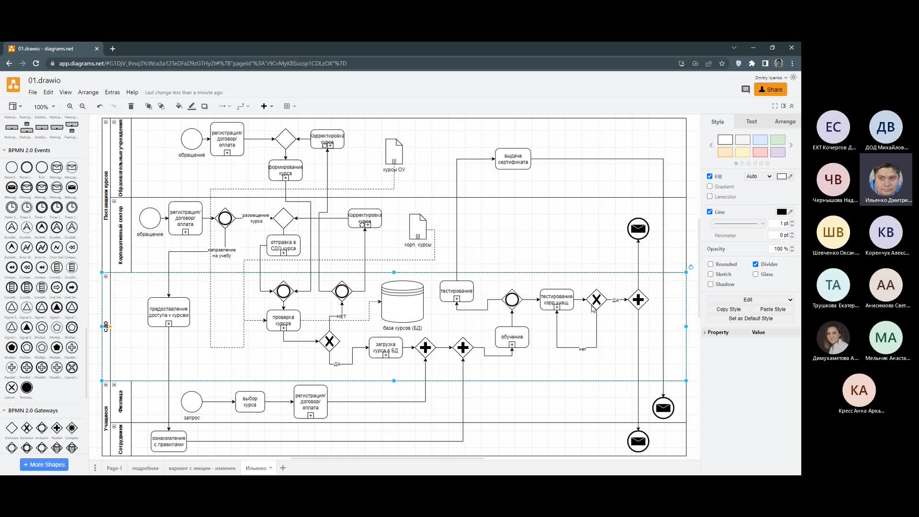Switch to the Page-1 tab

click(114, 468)
